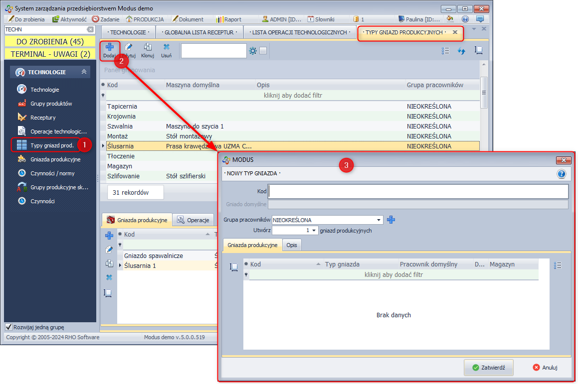Open the blue help question mark in dialog
Viewport: 578px width, 384px height.
coord(561,174)
